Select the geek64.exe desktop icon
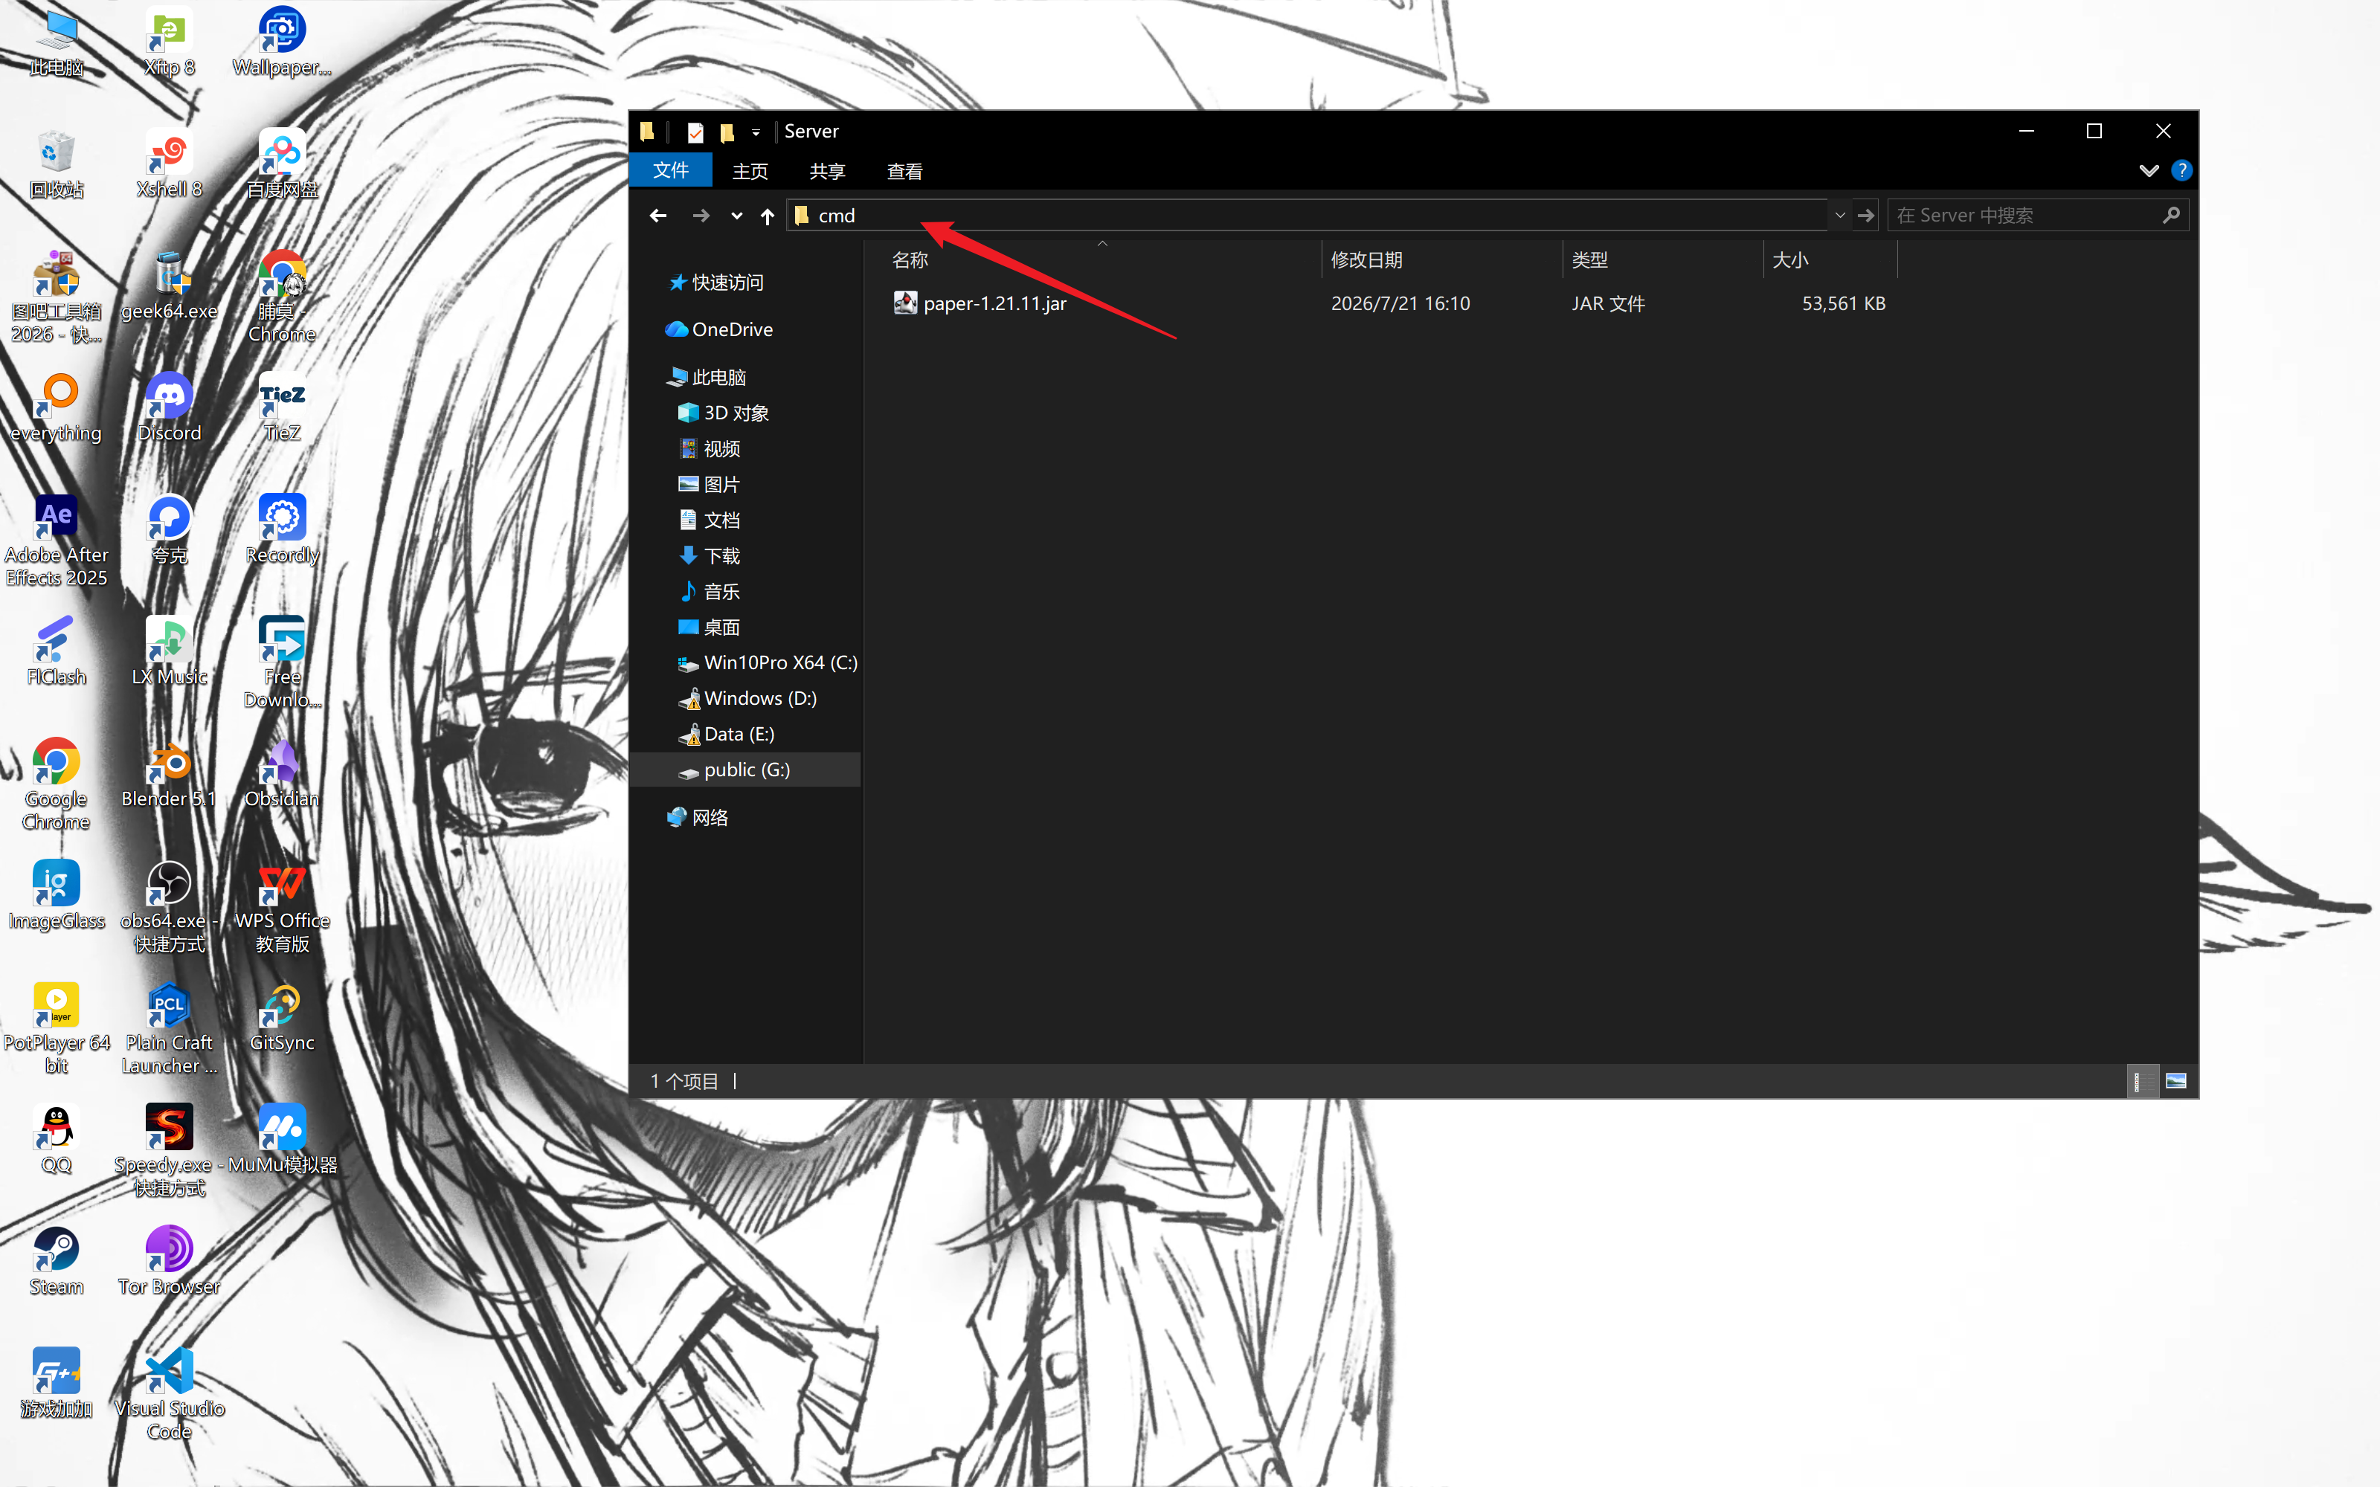This screenshot has height=1487, width=2380. point(169,287)
